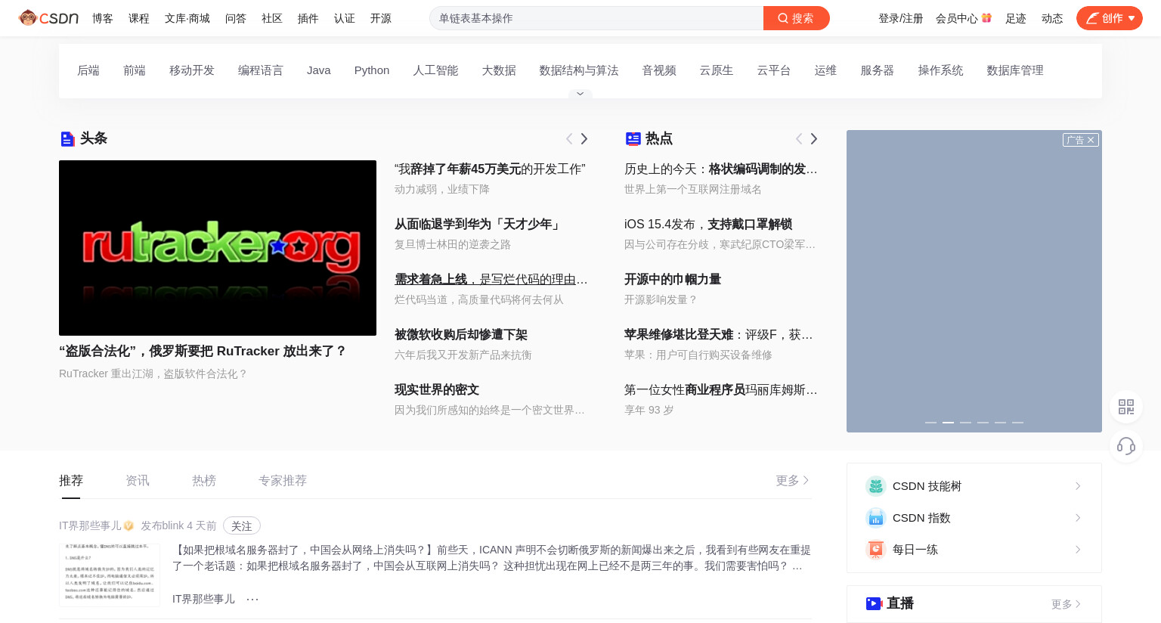Go to next 热点 page arrow
The image size is (1161, 623).
click(814, 138)
